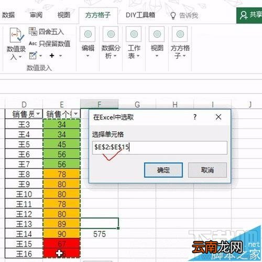Open the dropdown arrow beside the plus icon
262x262 pixels.
[x=60, y=56]
